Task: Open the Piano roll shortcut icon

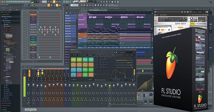Action: point(84,5)
